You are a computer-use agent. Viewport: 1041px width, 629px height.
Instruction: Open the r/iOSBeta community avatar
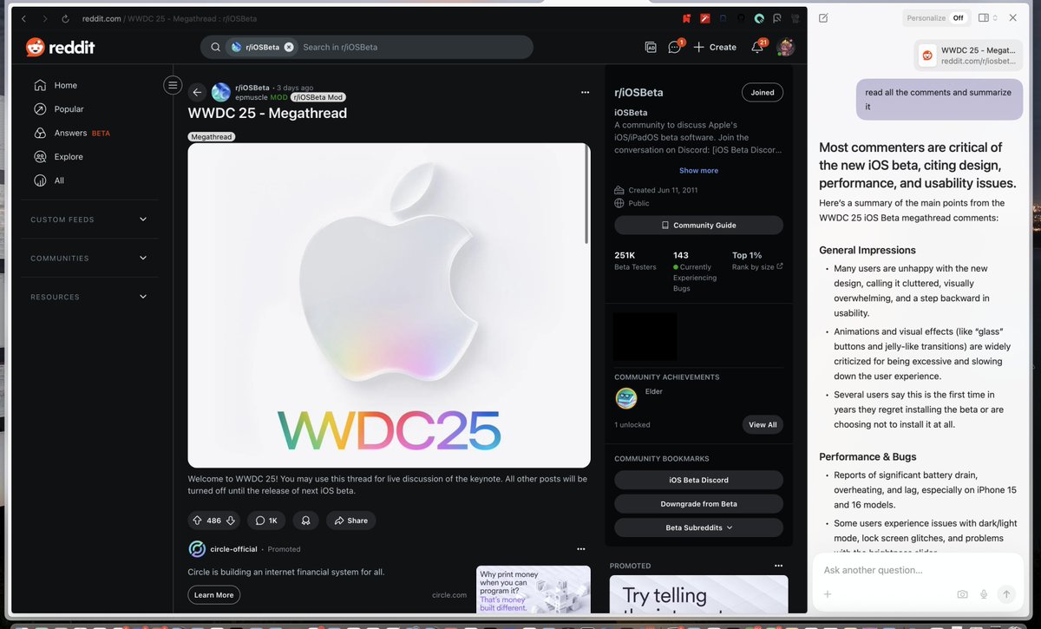click(x=221, y=92)
